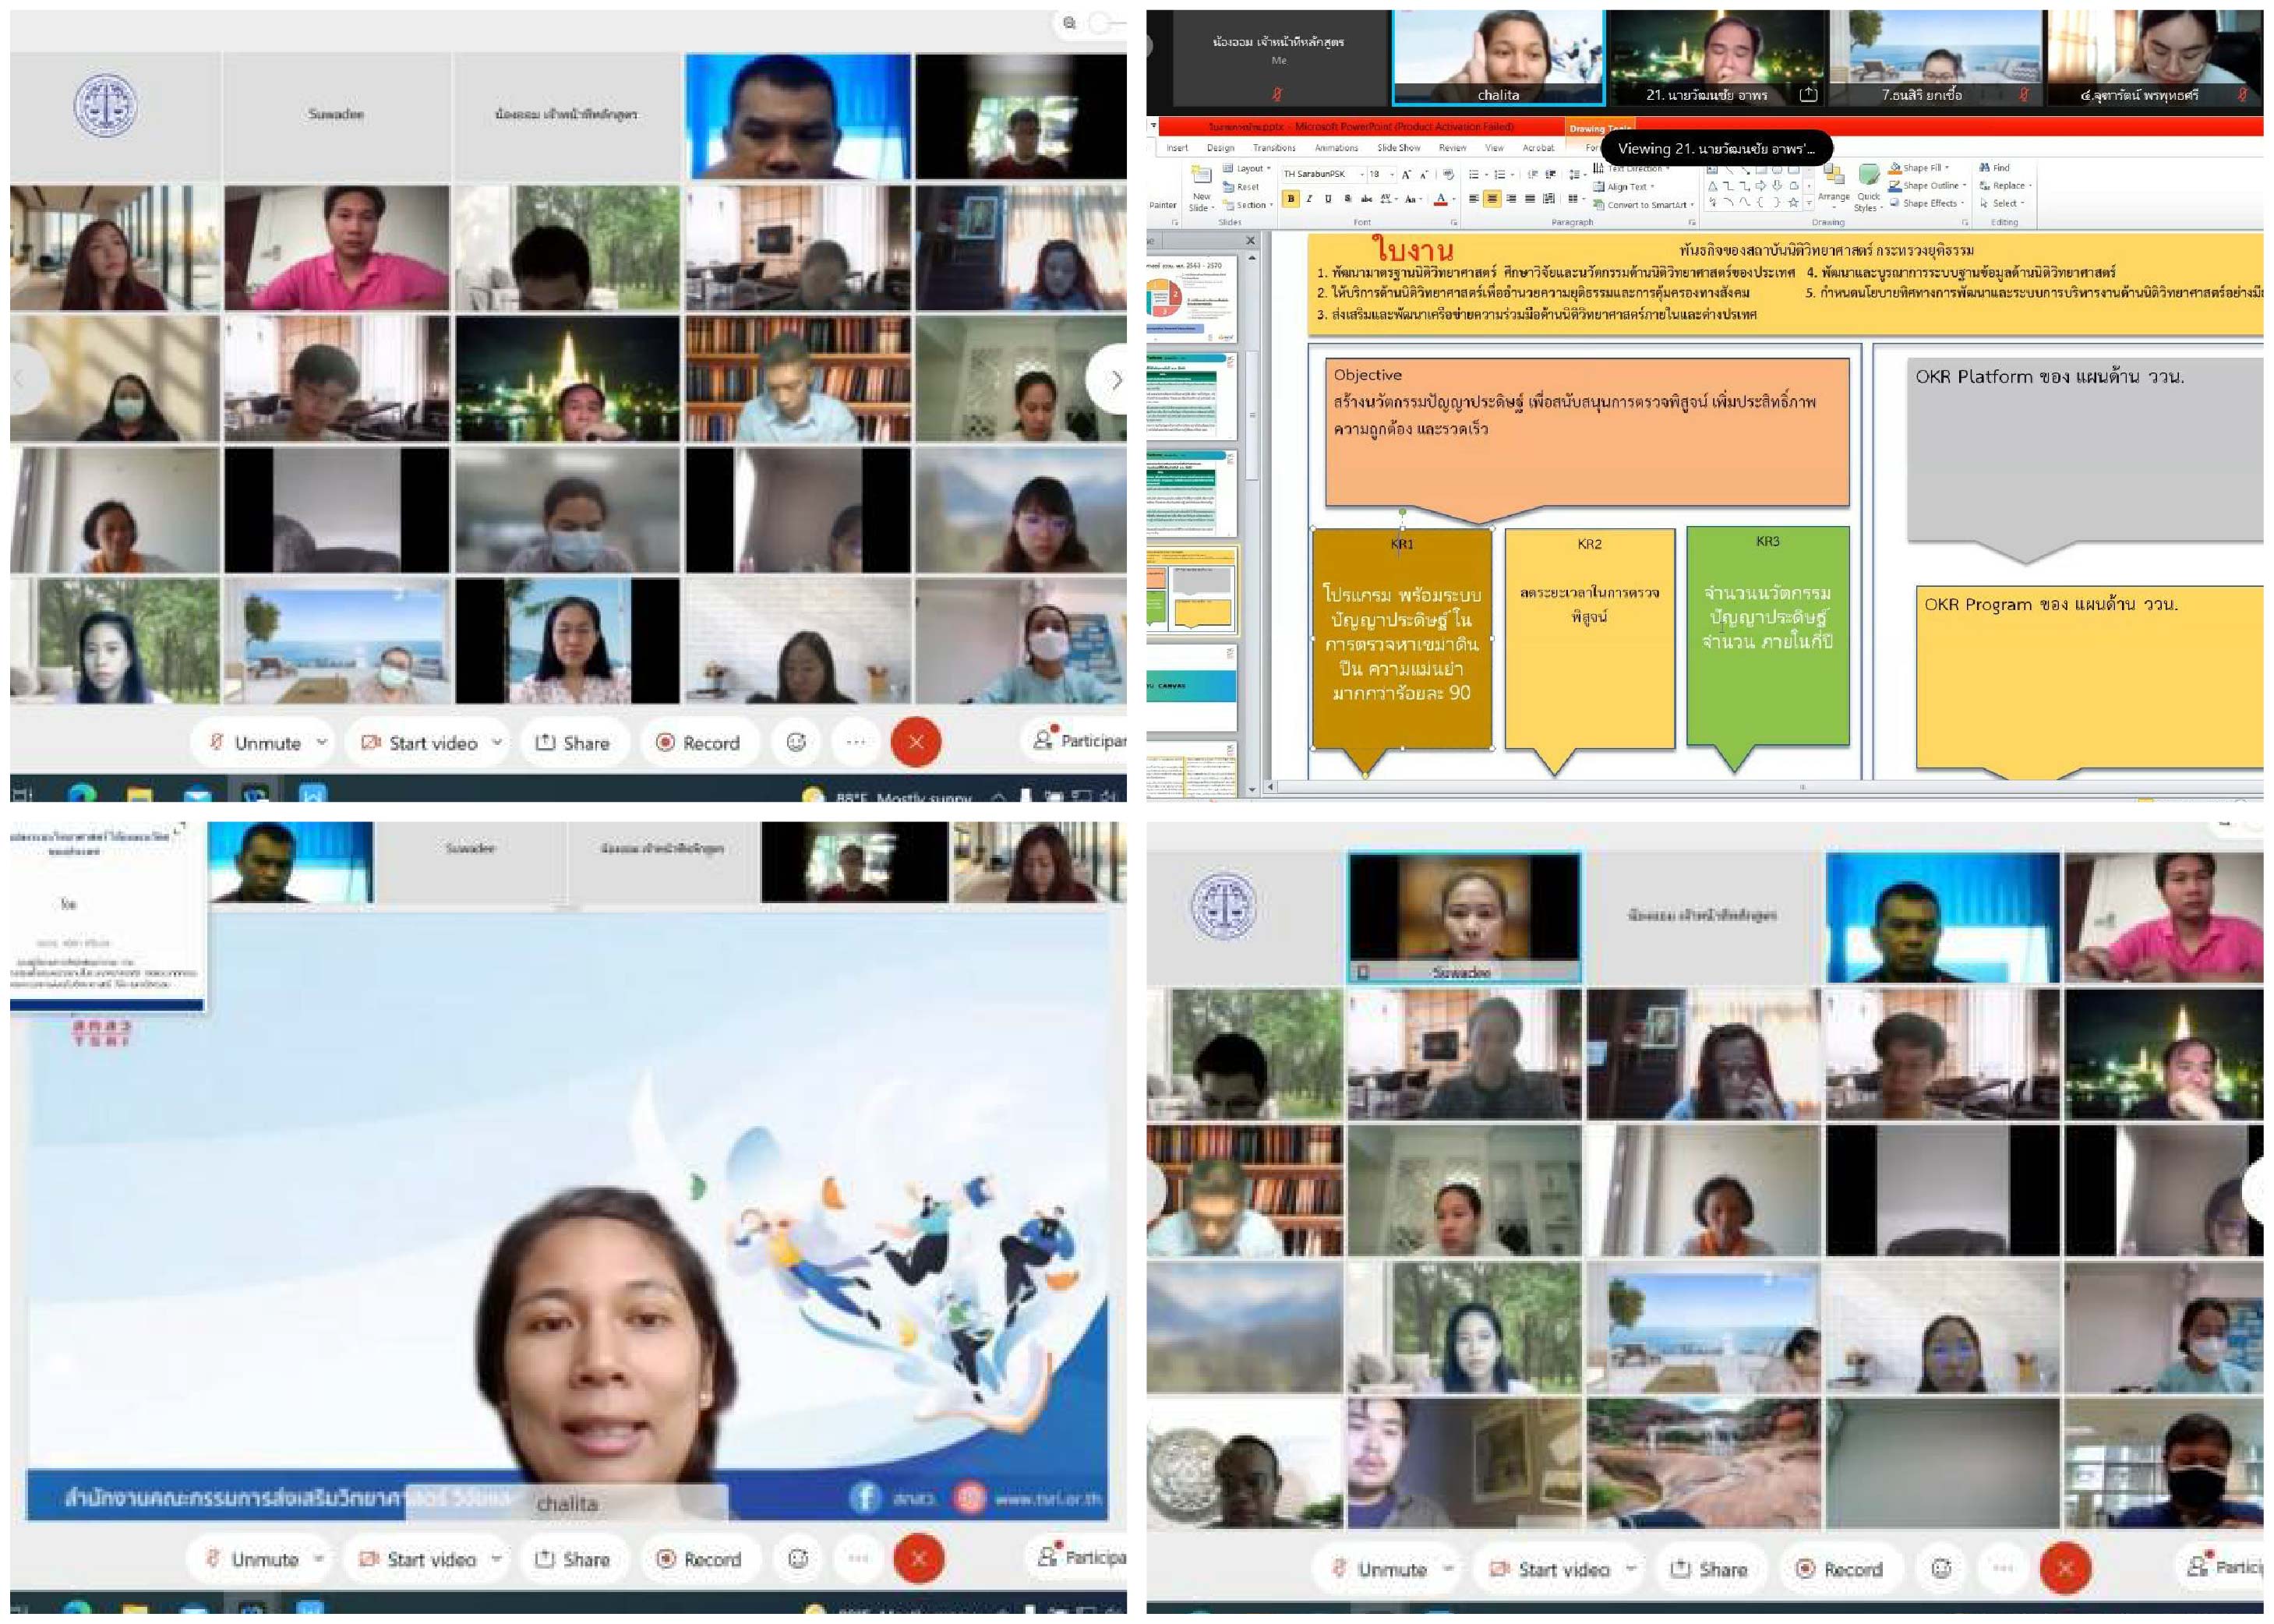The width and height of the screenshot is (2274, 1624).
Task: Click the Clear Formatting eraser icon
Action: click(x=1448, y=175)
